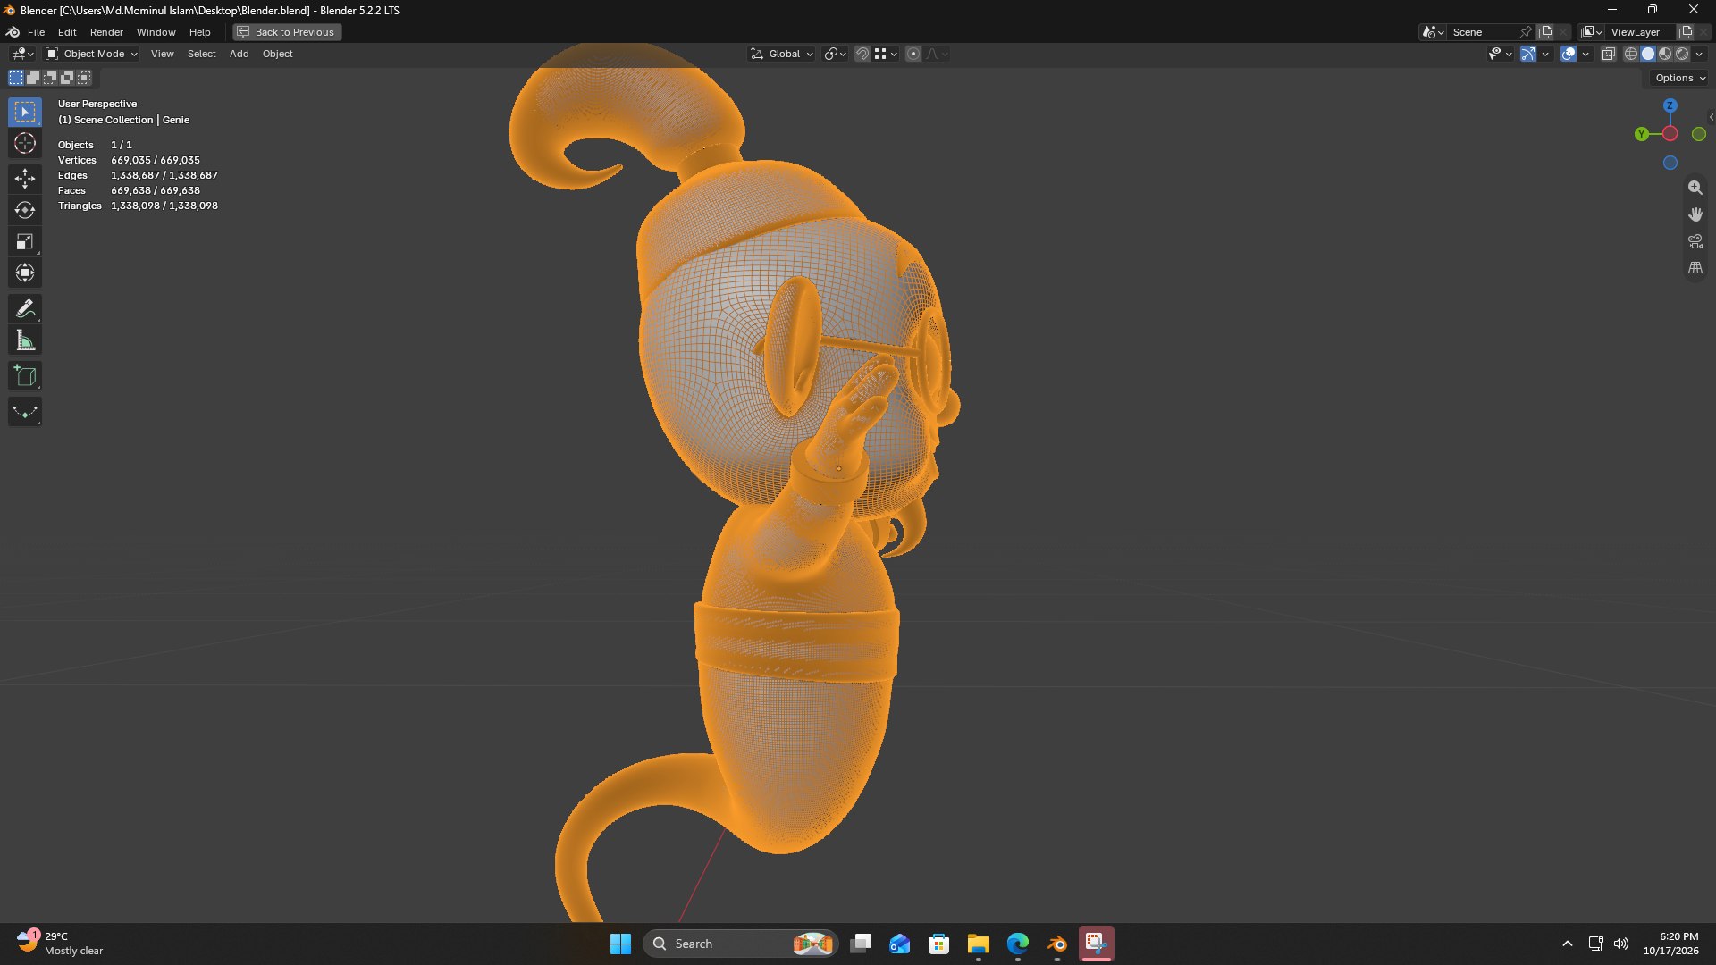This screenshot has width=1716, height=965.
Task: Expand the snapping options dropdown
Action: [887, 54]
